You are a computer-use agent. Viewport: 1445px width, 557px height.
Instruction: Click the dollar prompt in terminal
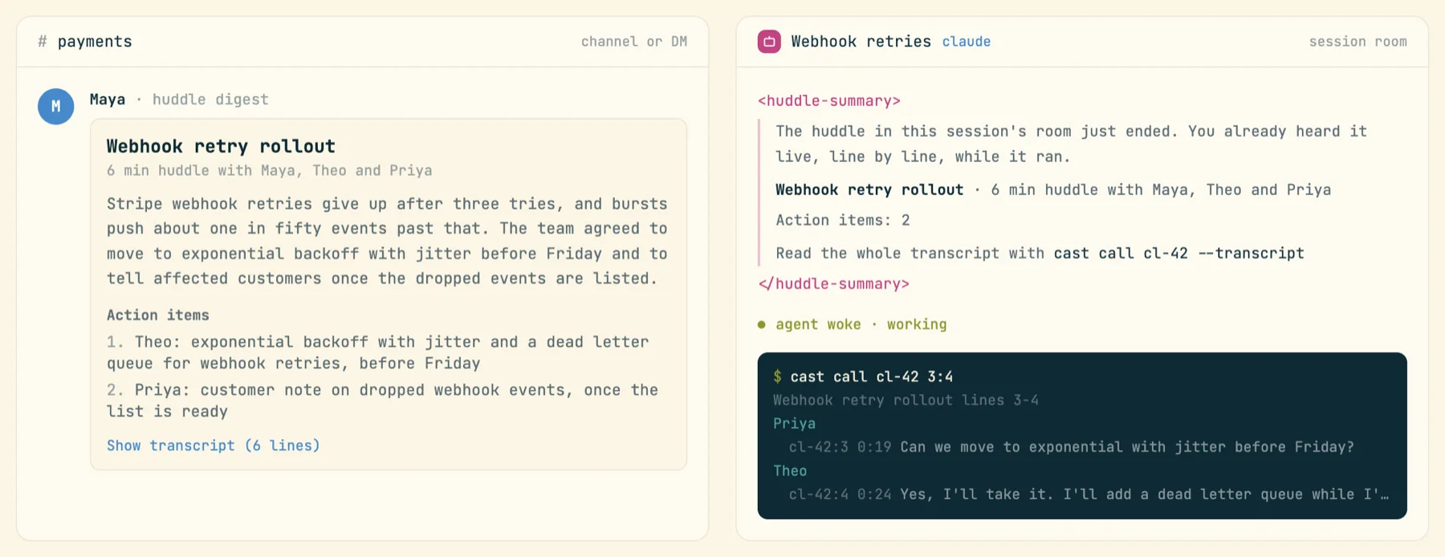[x=777, y=377]
